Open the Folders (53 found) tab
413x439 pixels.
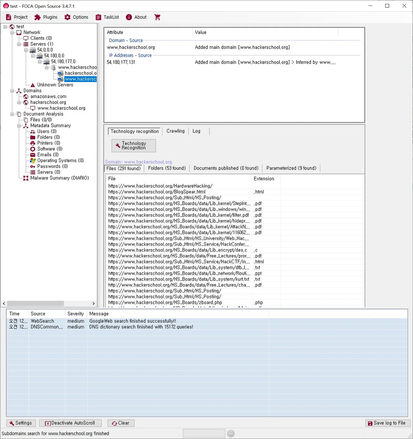167,168
